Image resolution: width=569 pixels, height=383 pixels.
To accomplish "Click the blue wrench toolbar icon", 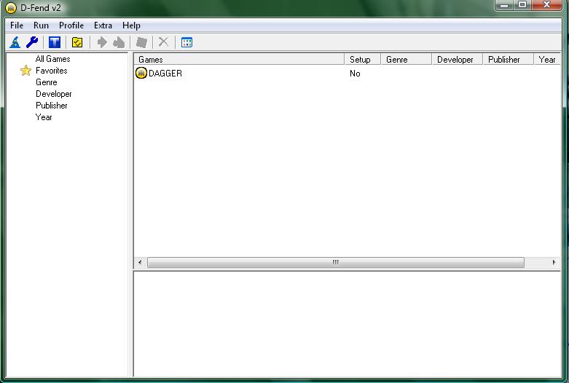I will pyautogui.click(x=32, y=42).
